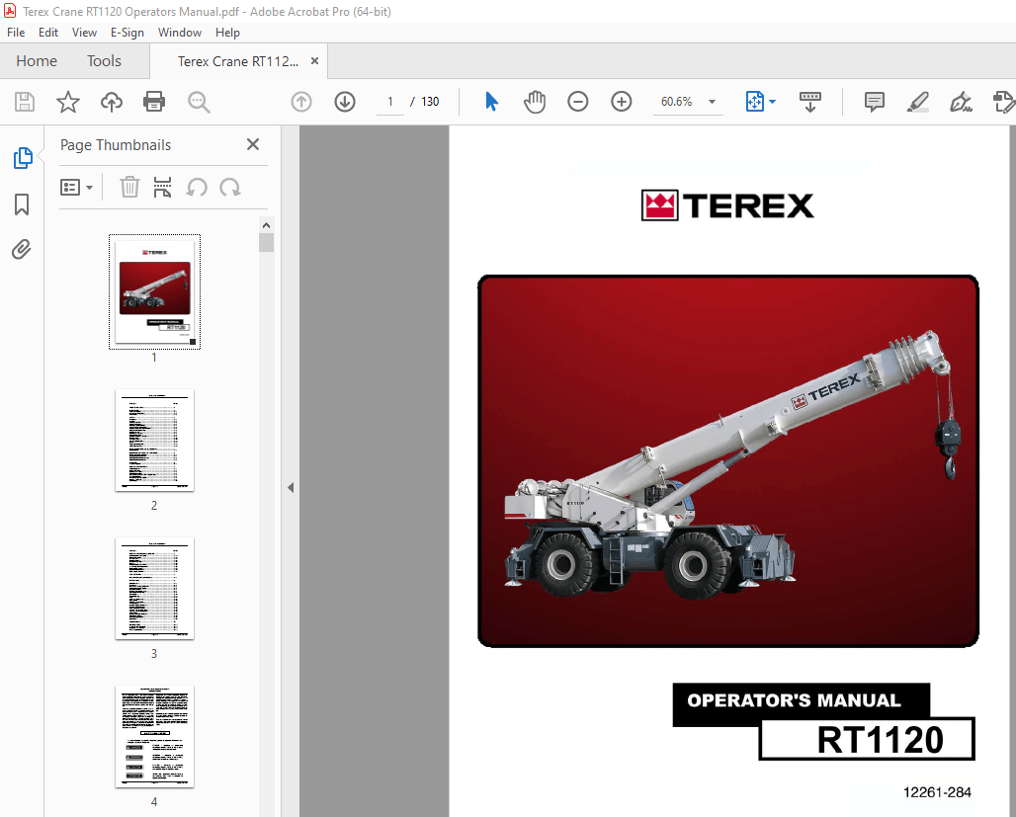Image resolution: width=1016 pixels, height=817 pixels.
Task: Open the Bookmarks panel in the sidebar
Action: click(x=22, y=204)
